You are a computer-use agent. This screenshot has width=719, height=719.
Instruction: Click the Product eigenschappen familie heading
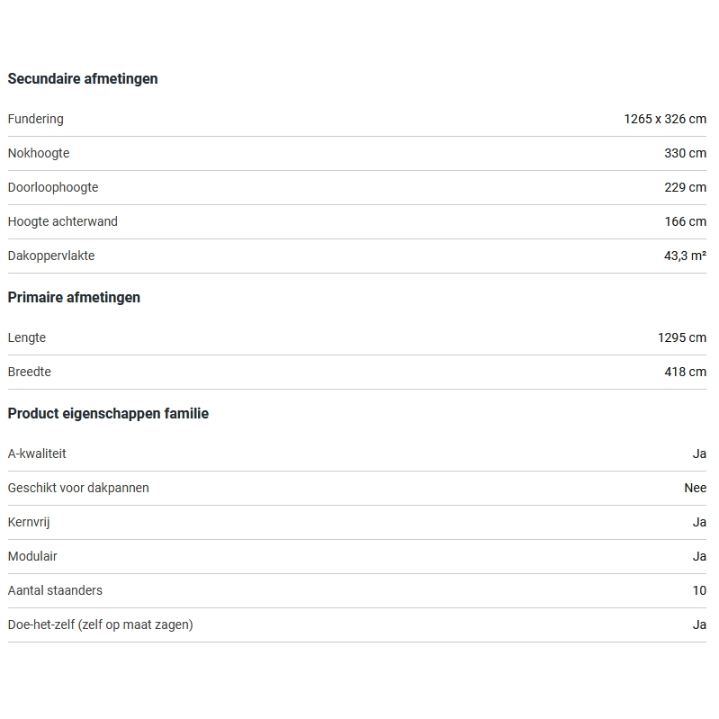click(x=108, y=414)
